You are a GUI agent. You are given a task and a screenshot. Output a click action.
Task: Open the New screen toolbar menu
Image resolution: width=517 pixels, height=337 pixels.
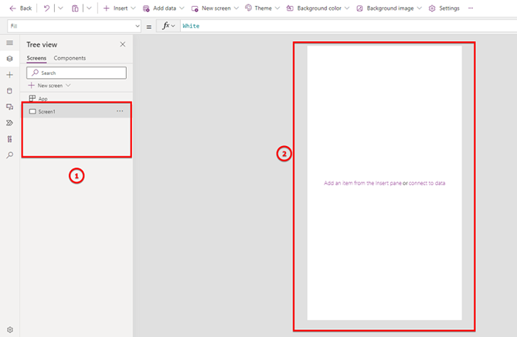coord(215,9)
